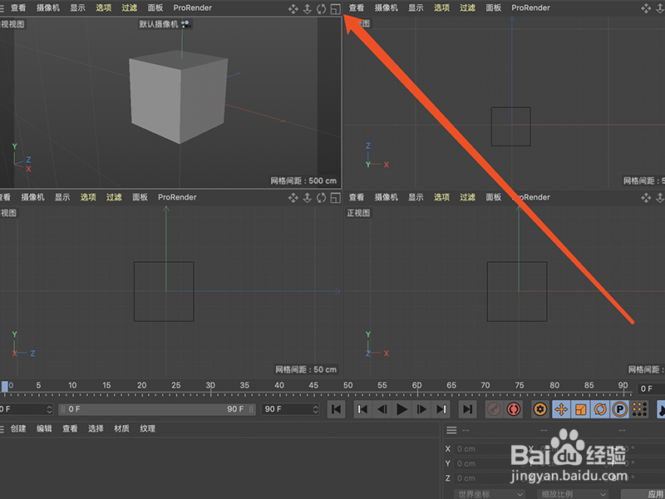Click the bottom-left viewport's toggle view icon
665x499 pixels.
coord(336,198)
